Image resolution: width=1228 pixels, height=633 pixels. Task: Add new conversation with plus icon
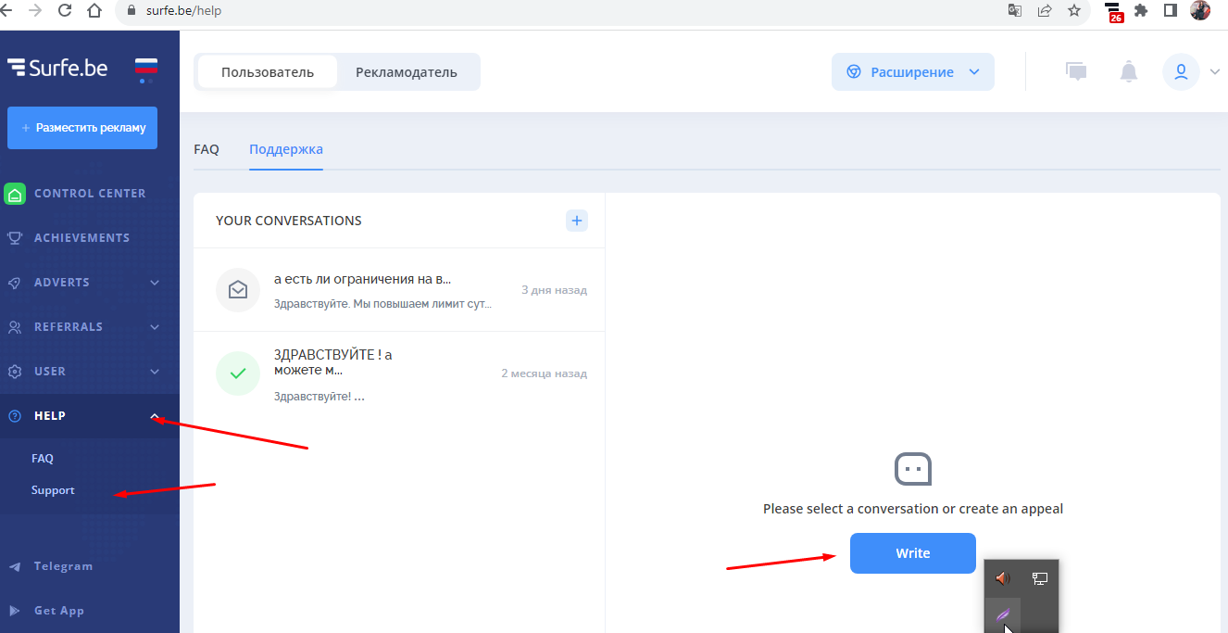point(577,221)
